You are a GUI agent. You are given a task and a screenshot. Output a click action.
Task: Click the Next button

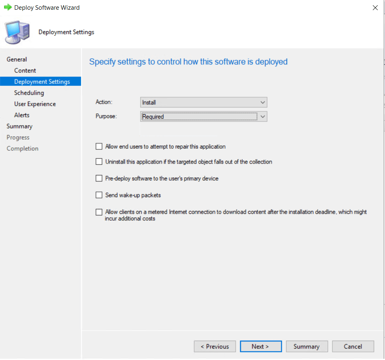[x=260, y=346]
